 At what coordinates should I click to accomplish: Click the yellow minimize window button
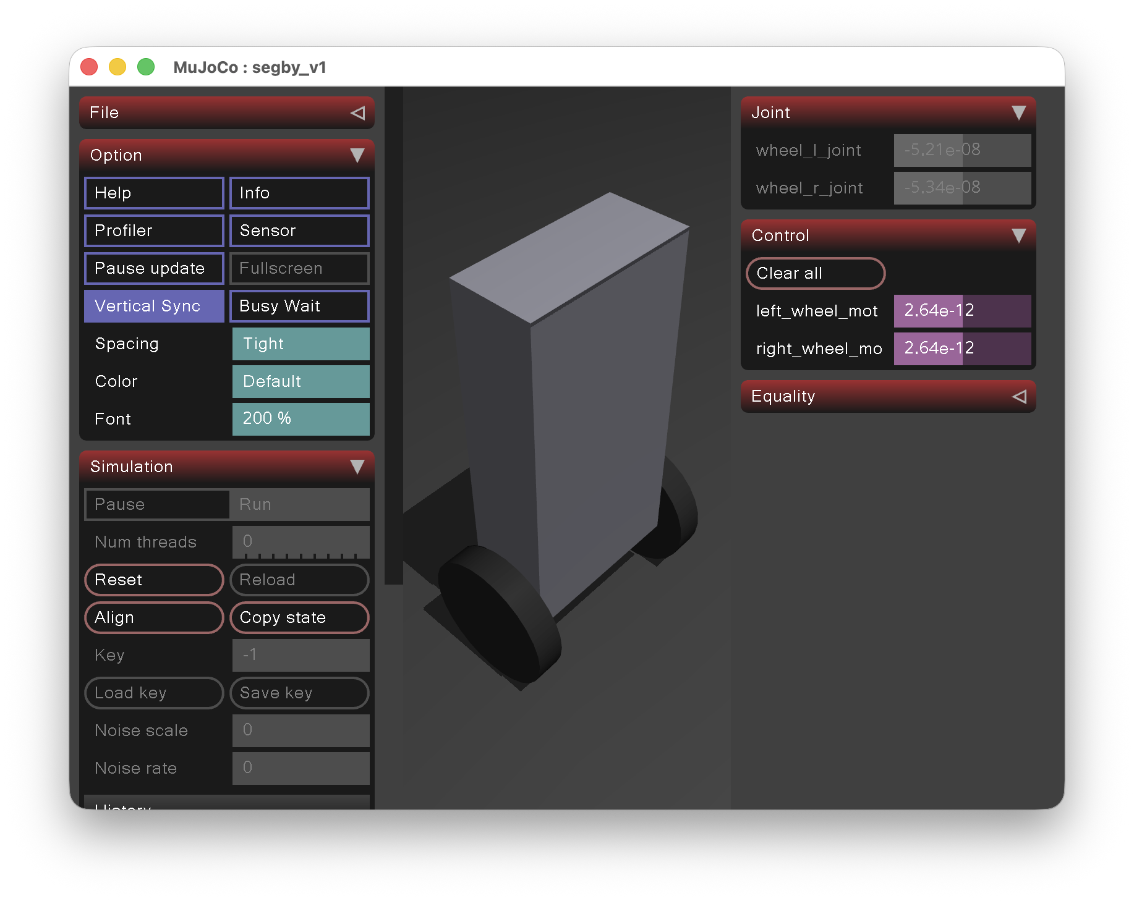pyautogui.click(x=117, y=67)
